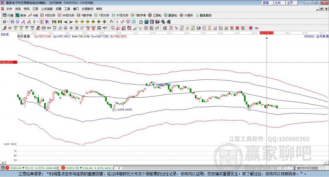
Task: Click horizontal scrollbar right arrow
Action: (x=283, y=168)
